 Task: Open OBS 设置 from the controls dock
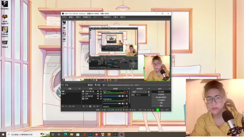coord(161,103)
